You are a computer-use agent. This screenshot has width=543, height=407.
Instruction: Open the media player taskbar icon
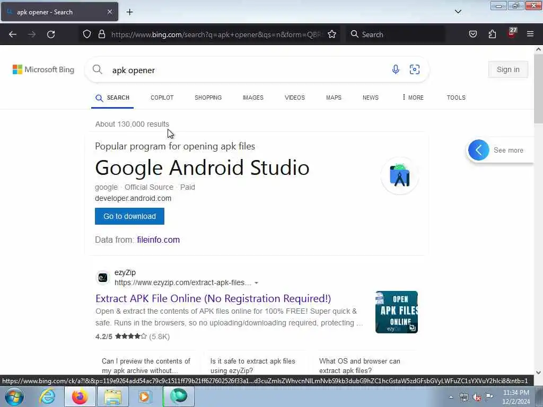[x=145, y=396]
